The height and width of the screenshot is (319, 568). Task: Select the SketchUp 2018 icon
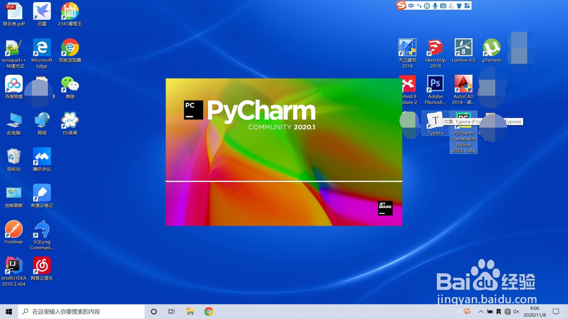coord(435,54)
